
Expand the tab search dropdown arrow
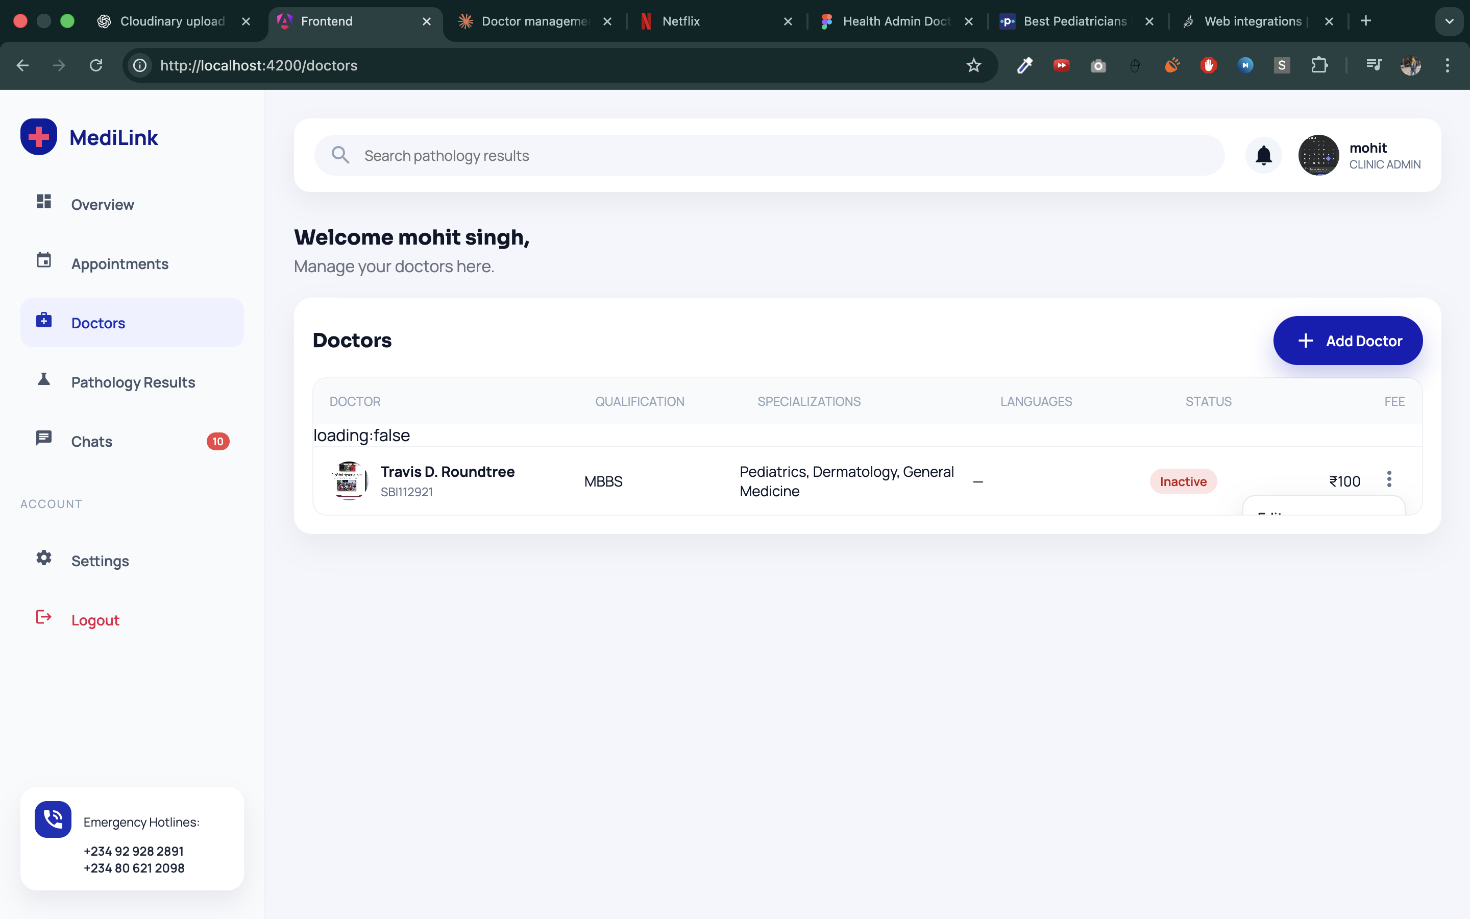coord(1449,21)
